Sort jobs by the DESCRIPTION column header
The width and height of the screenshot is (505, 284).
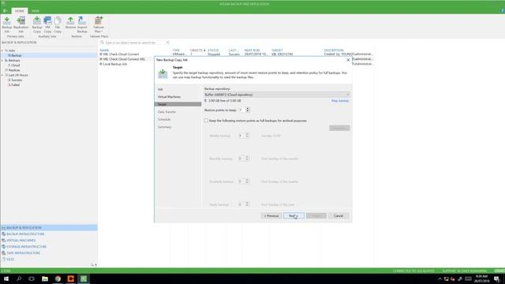click(x=334, y=50)
